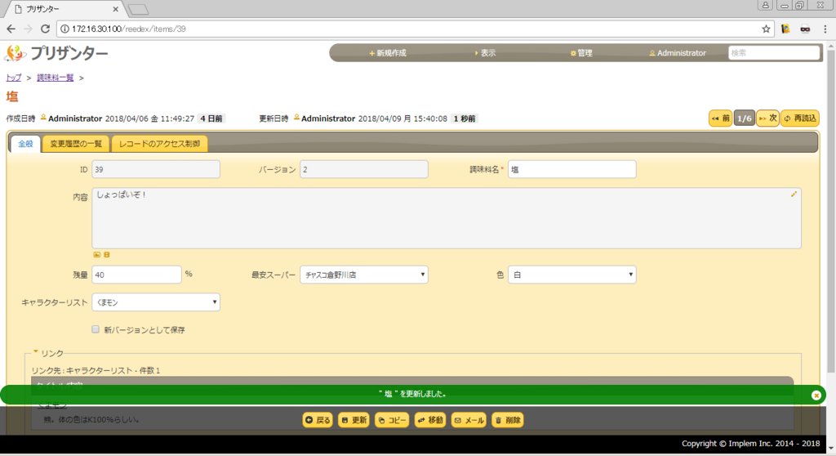836x456 pixels.
Task: Click the second small icon below 内容
Action: [107, 255]
